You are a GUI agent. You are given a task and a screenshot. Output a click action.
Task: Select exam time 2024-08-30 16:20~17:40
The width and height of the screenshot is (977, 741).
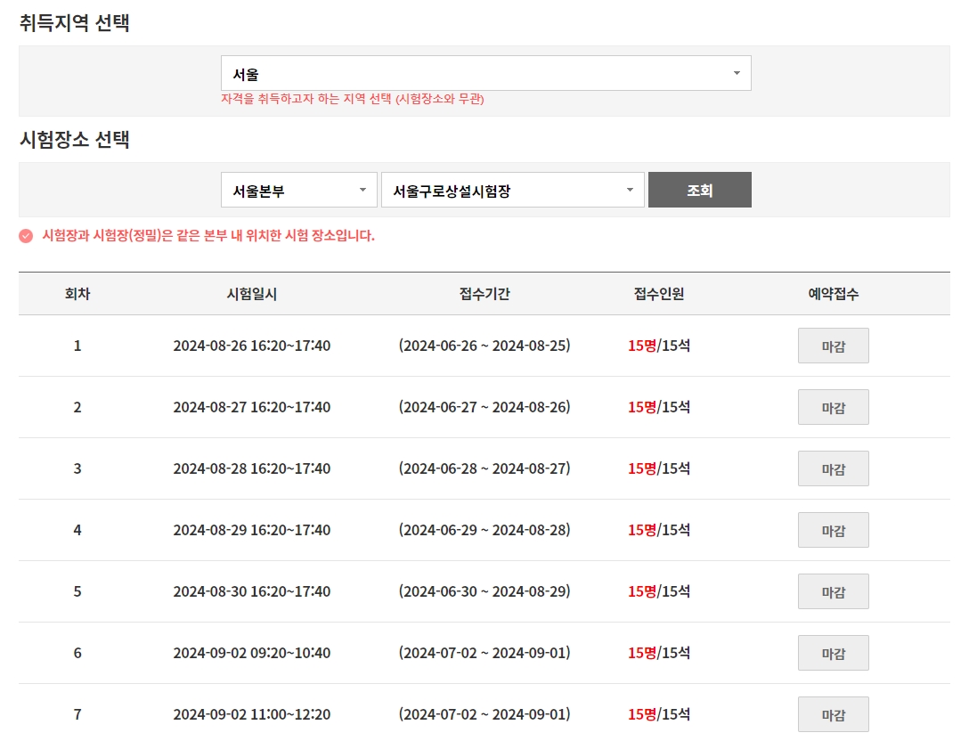(252, 590)
